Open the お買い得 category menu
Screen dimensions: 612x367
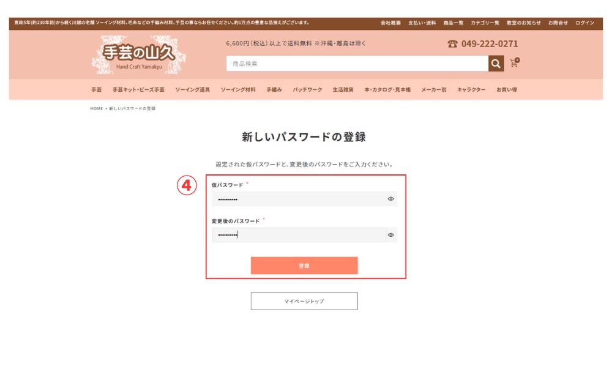point(507,90)
